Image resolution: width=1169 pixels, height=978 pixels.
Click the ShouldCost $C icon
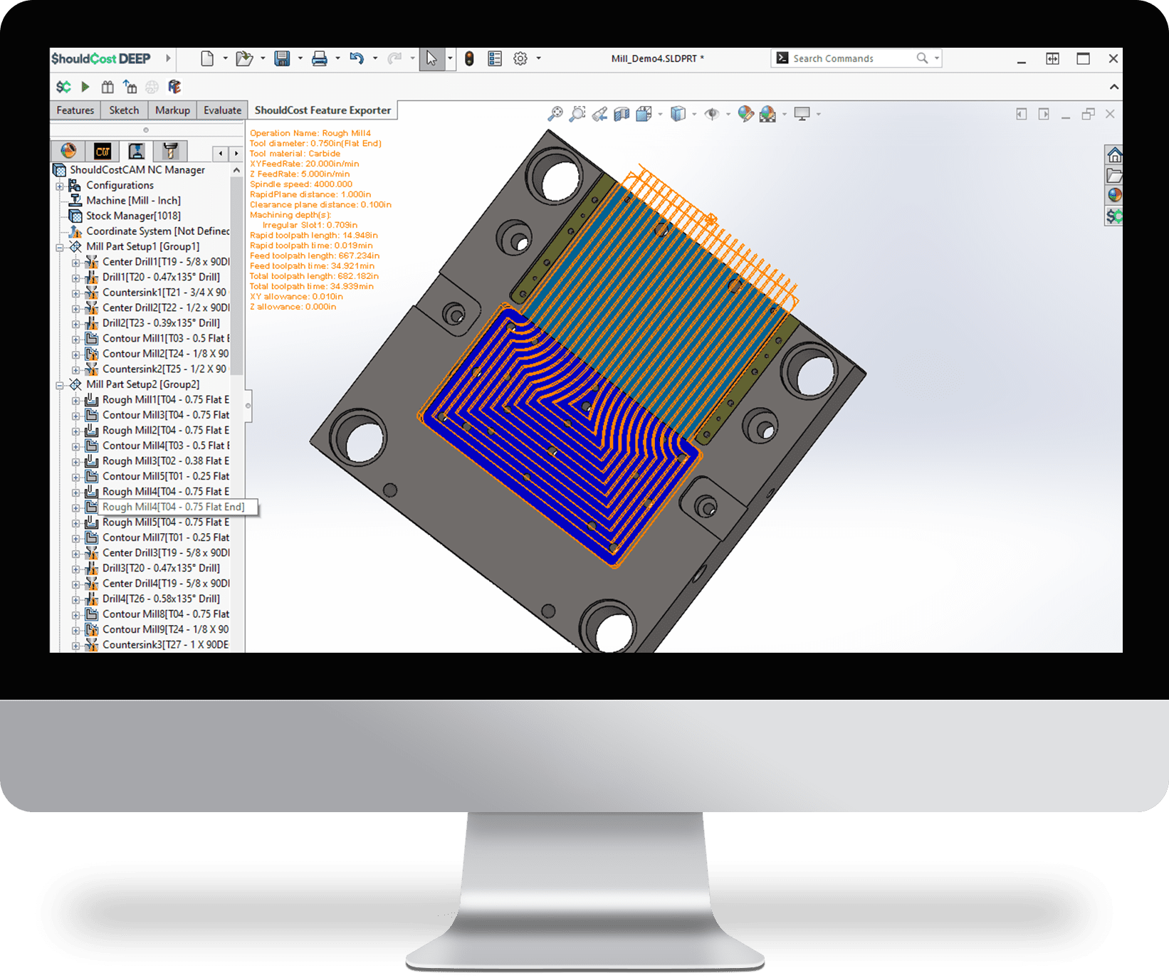click(63, 87)
